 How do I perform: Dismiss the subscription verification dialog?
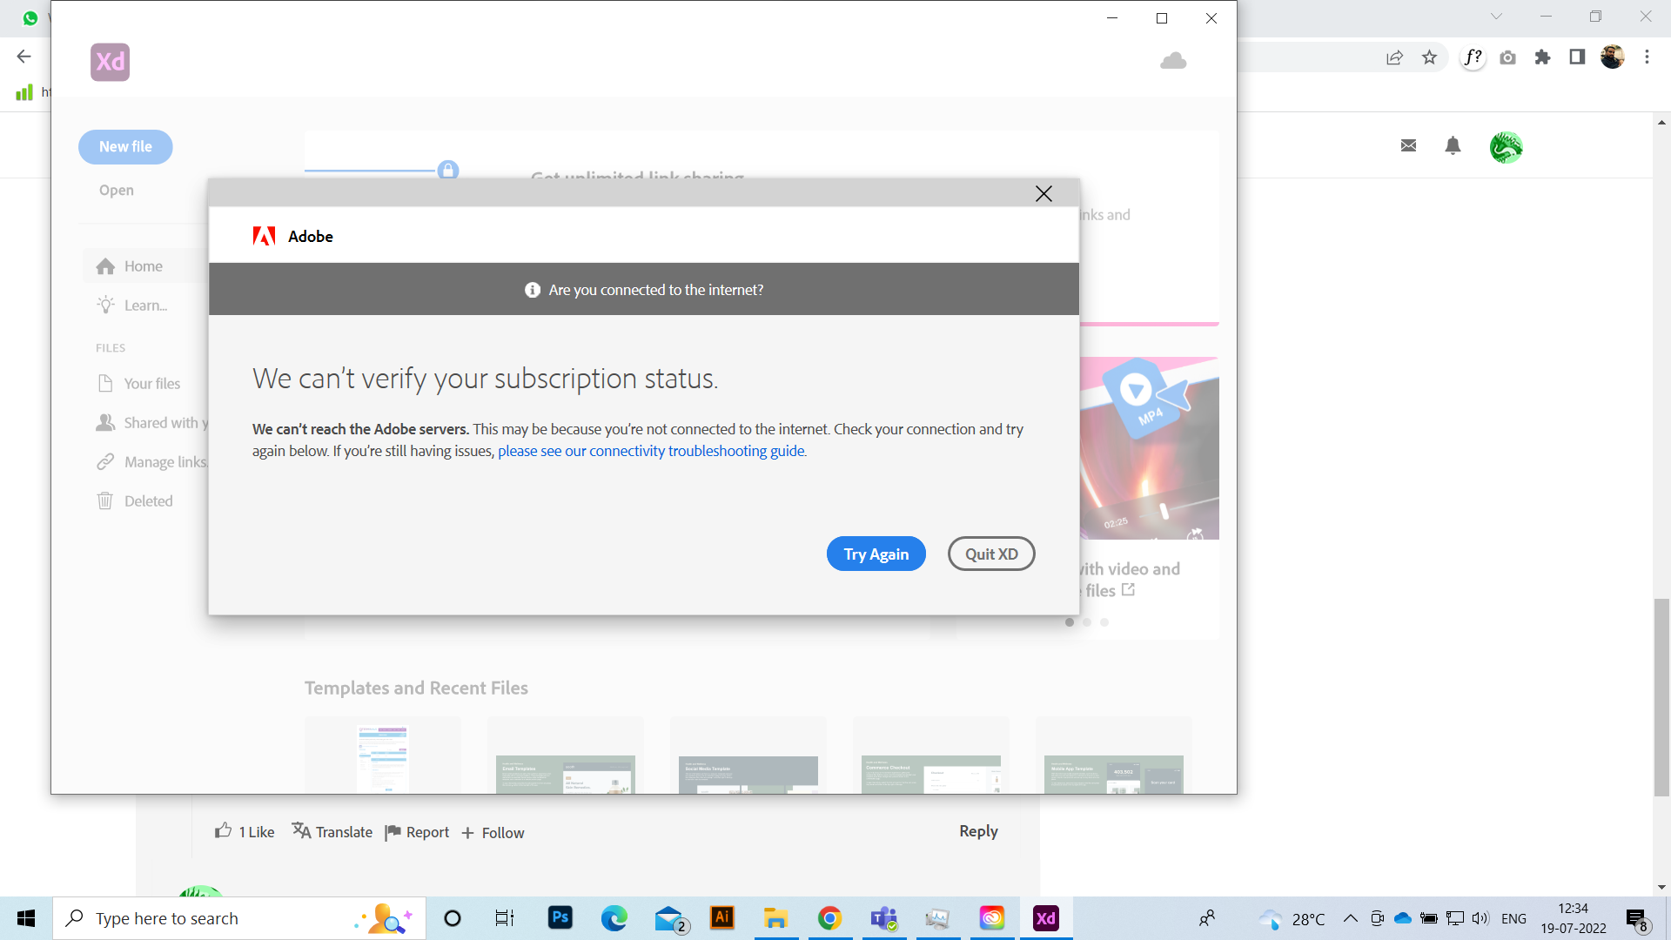pos(1044,193)
